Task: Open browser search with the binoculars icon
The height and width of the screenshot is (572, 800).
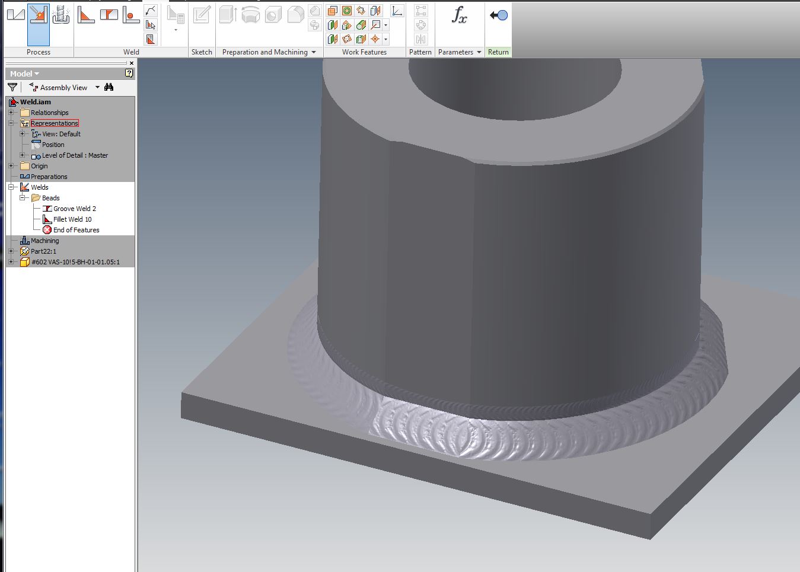Action: click(x=109, y=87)
